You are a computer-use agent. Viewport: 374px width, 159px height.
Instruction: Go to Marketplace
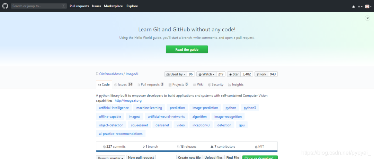coord(113,6)
